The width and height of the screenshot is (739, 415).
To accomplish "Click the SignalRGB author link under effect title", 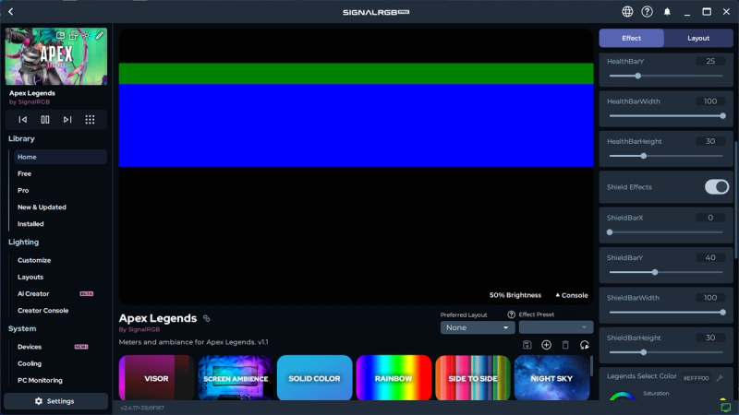I will 139,329.
